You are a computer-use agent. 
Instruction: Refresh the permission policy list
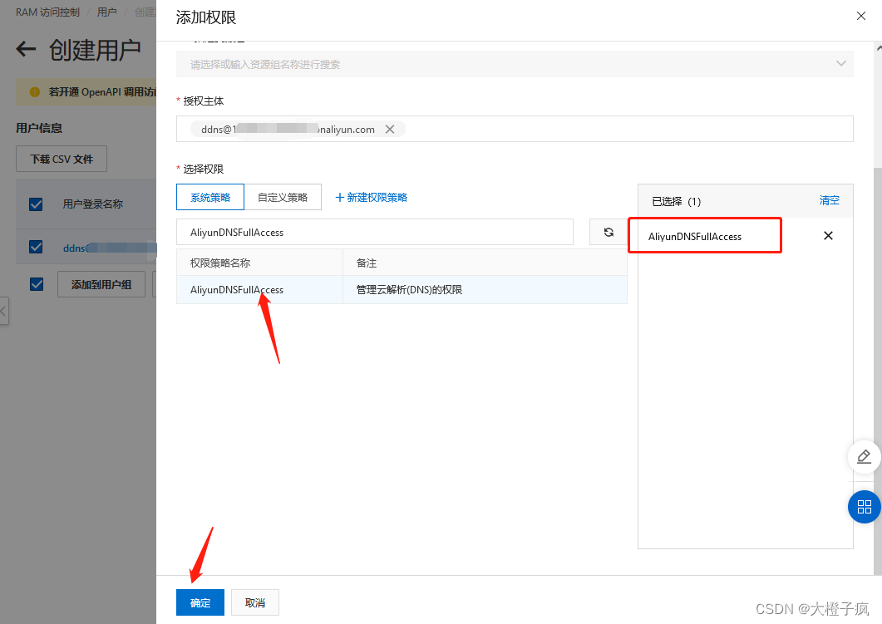(x=609, y=232)
